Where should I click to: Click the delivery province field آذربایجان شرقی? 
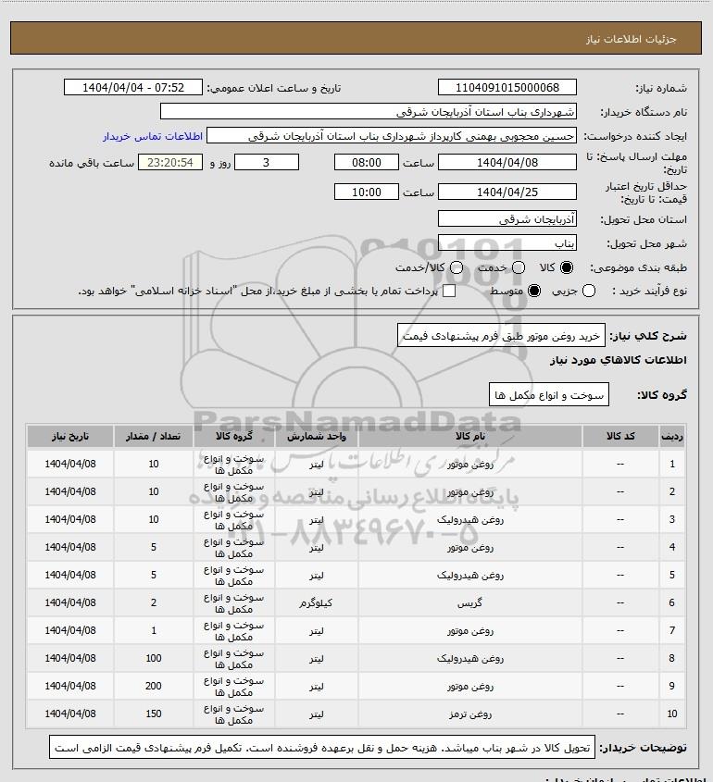pyautogui.click(x=507, y=218)
